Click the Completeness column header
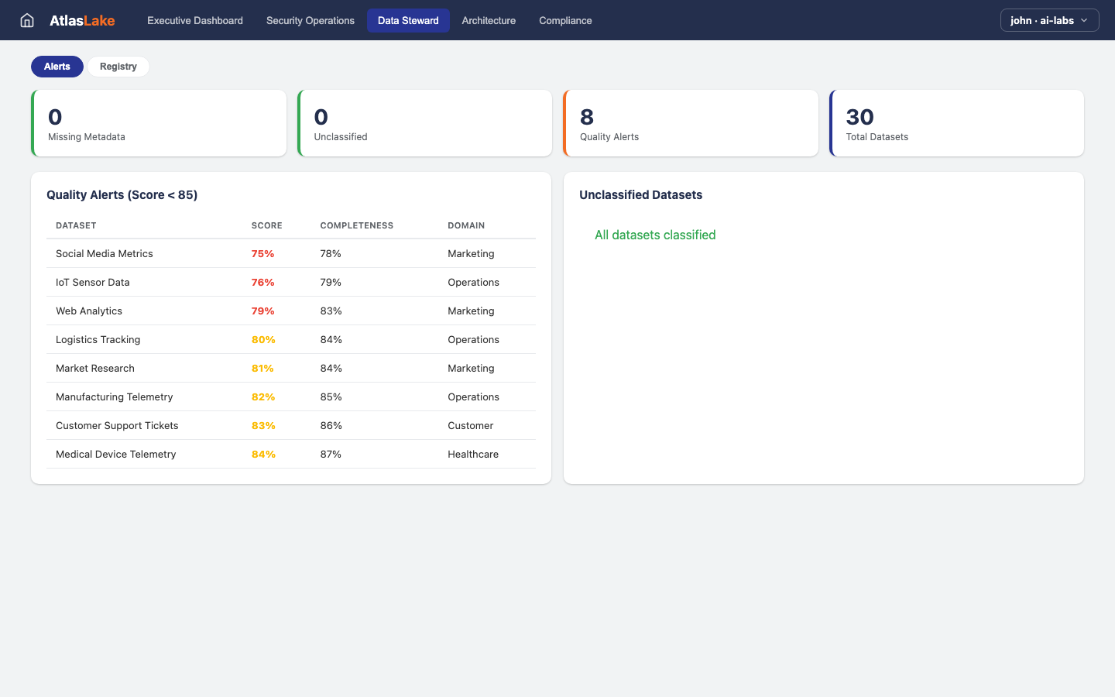Screen dimensions: 1115x697 click(x=356, y=225)
